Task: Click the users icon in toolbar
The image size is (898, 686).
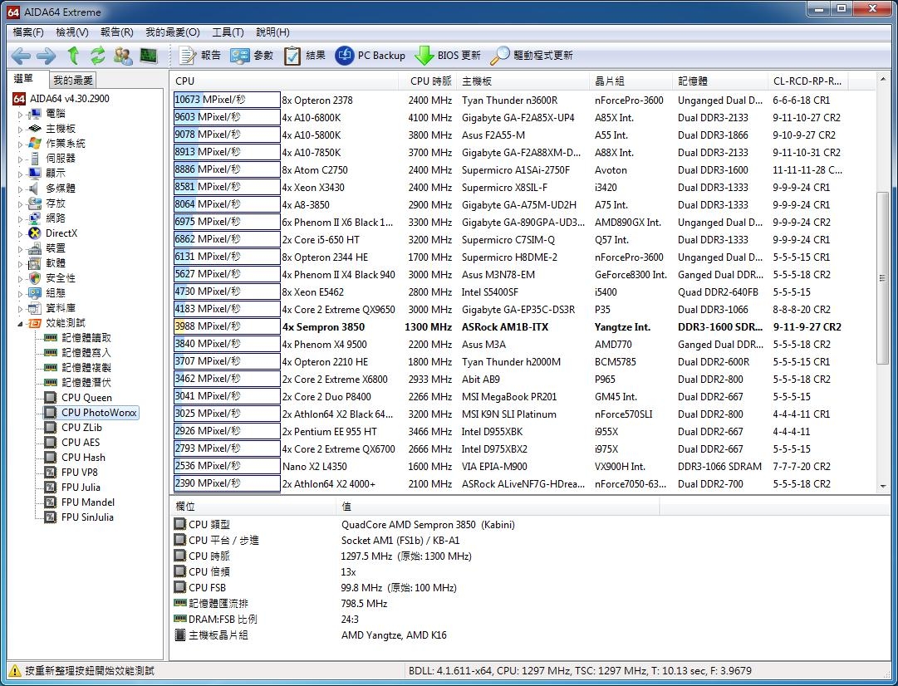Action: (x=123, y=56)
